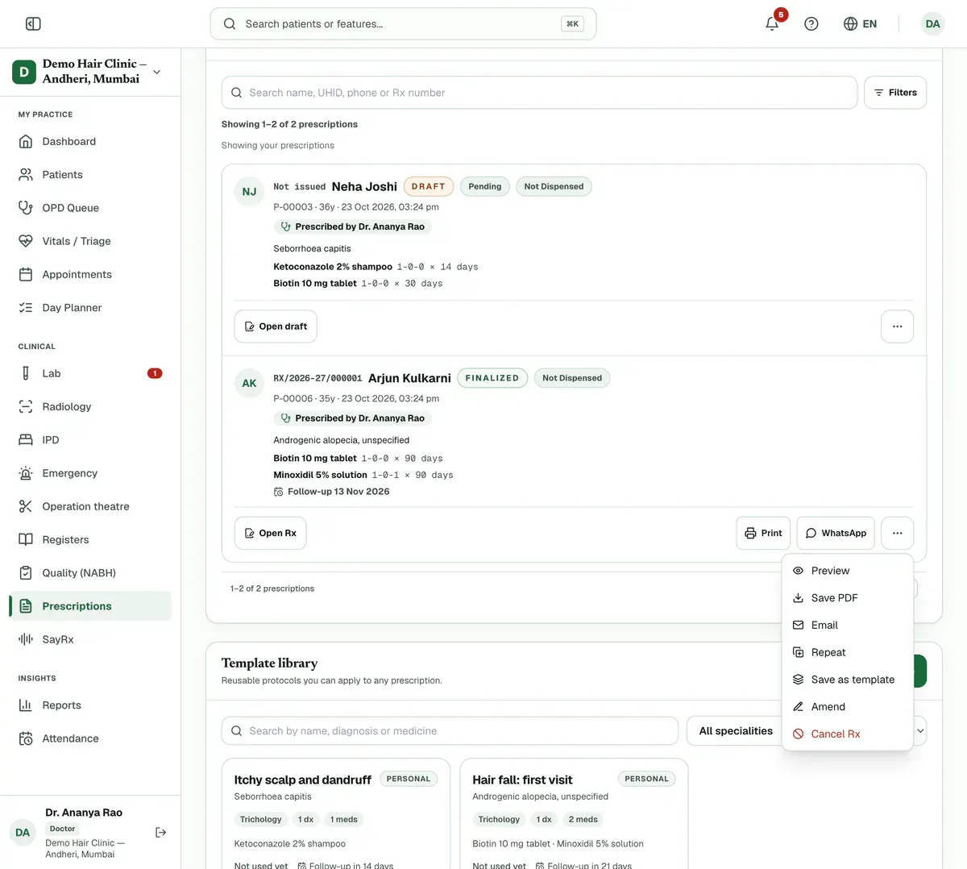Choose Email from the options menu

(847, 626)
